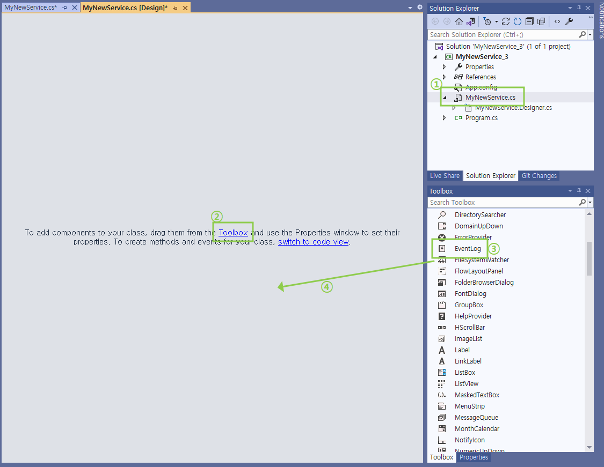Select MyNewService.cs in Solution Explorer
This screenshot has width=604, height=467.
(x=490, y=98)
